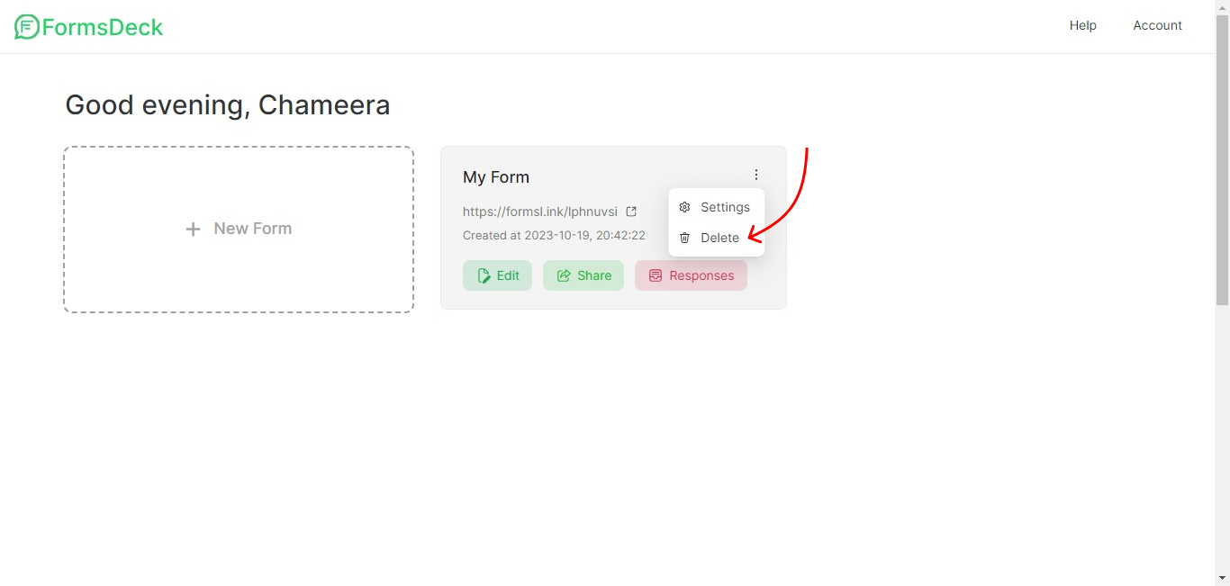Click the Responses button on My Form
The height and width of the screenshot is (586, 1230).
click(691, 275)
